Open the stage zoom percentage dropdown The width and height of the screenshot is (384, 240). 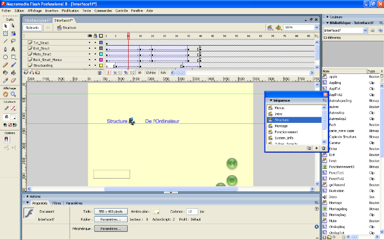[316, 27]
